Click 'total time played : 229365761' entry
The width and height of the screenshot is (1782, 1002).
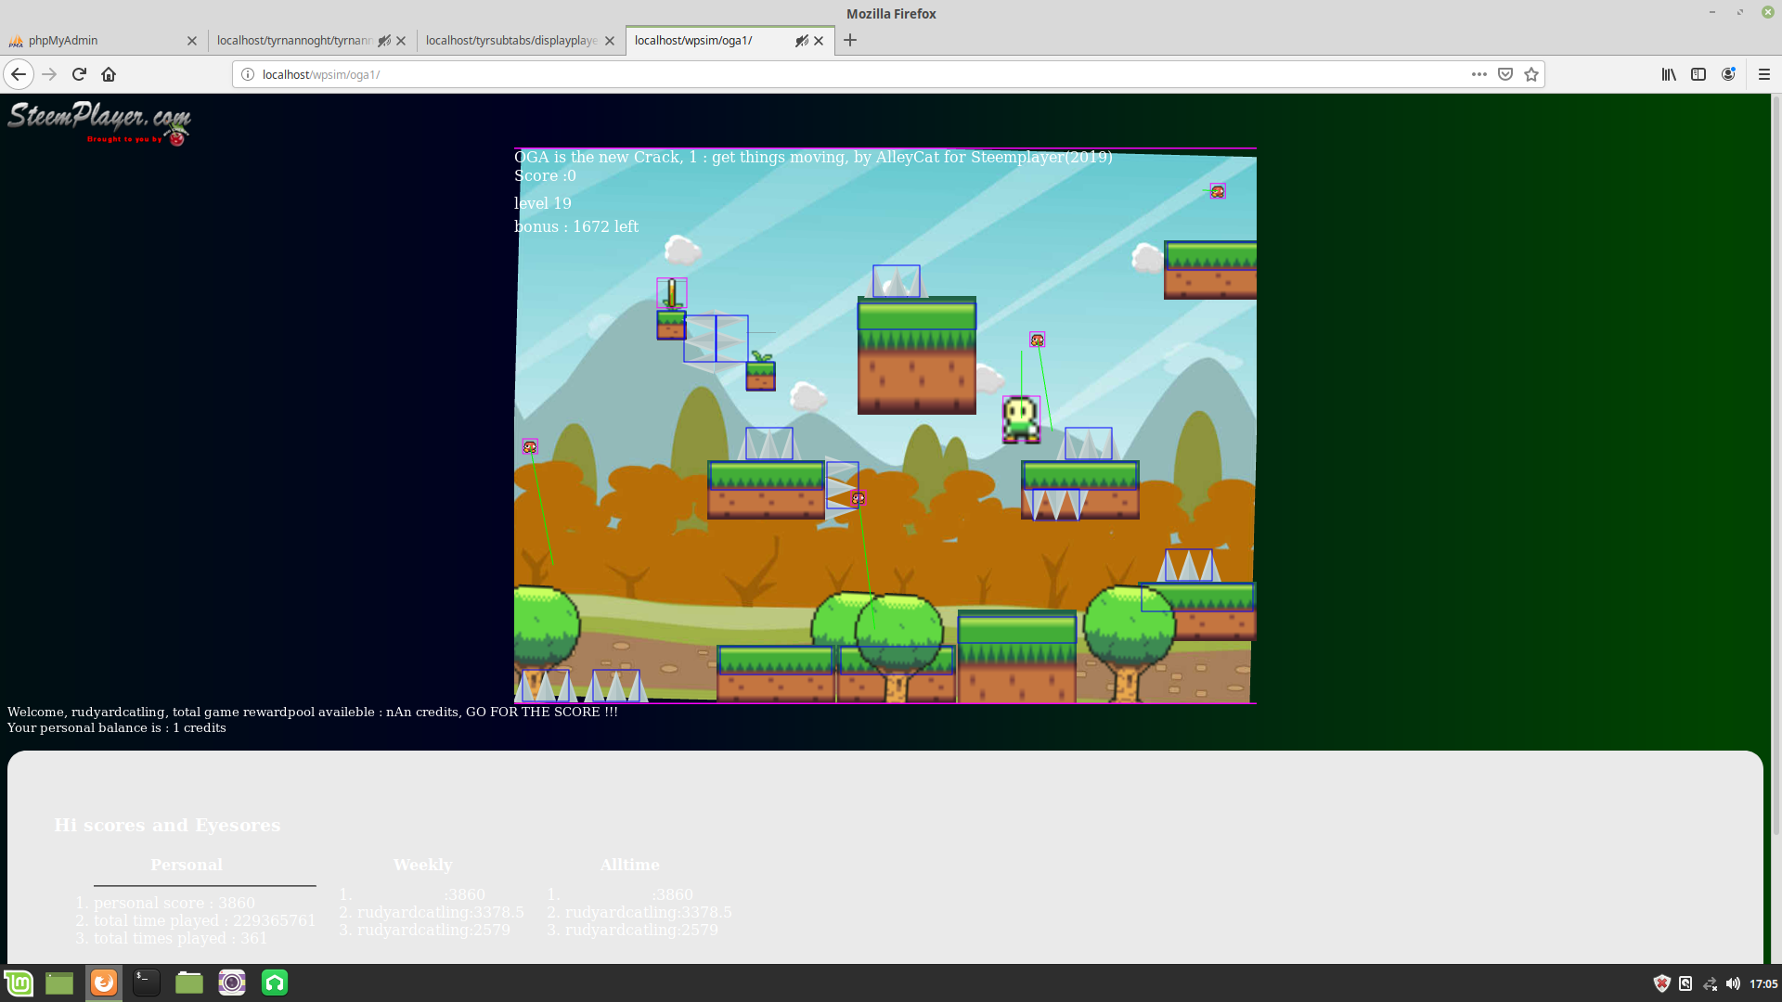(204, 920)
